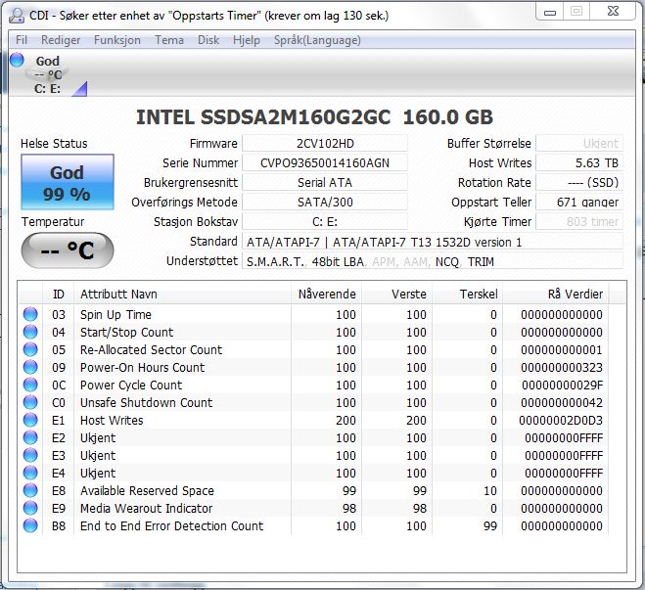Open the Tema menu
Screen dimensions: 645x590
tap(169, 40)
